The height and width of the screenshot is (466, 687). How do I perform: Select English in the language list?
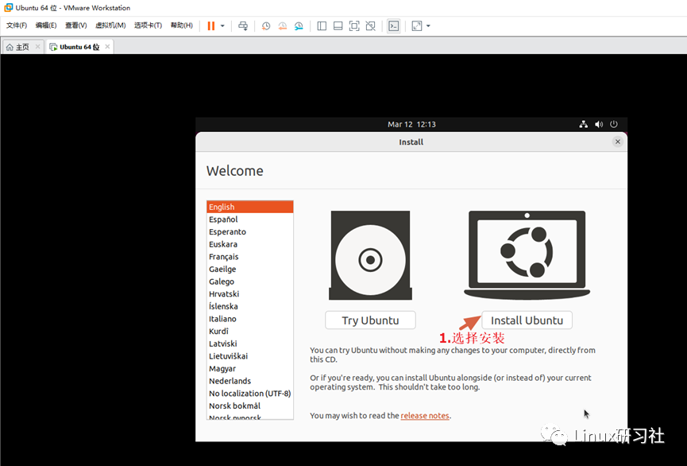pos(249,207)
